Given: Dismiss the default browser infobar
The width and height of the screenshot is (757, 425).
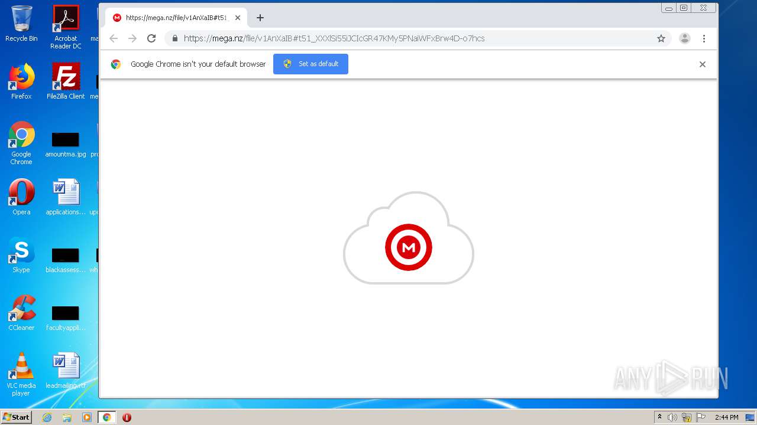Looking at the screenshot, I should 703,64.
